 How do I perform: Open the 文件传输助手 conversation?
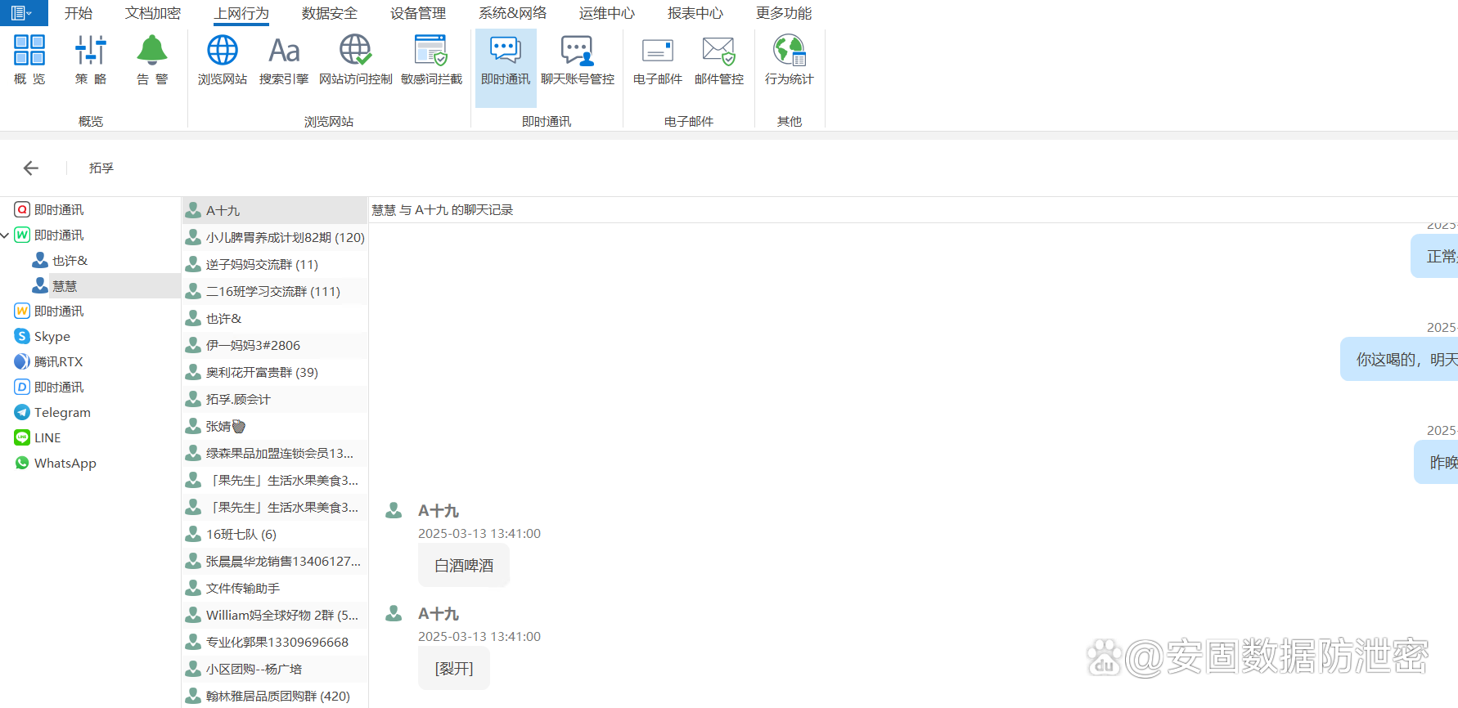(x=242, y=589)
